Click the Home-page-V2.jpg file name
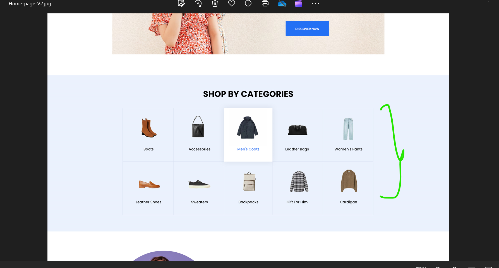499x268 pixels. tap(30, 4)
